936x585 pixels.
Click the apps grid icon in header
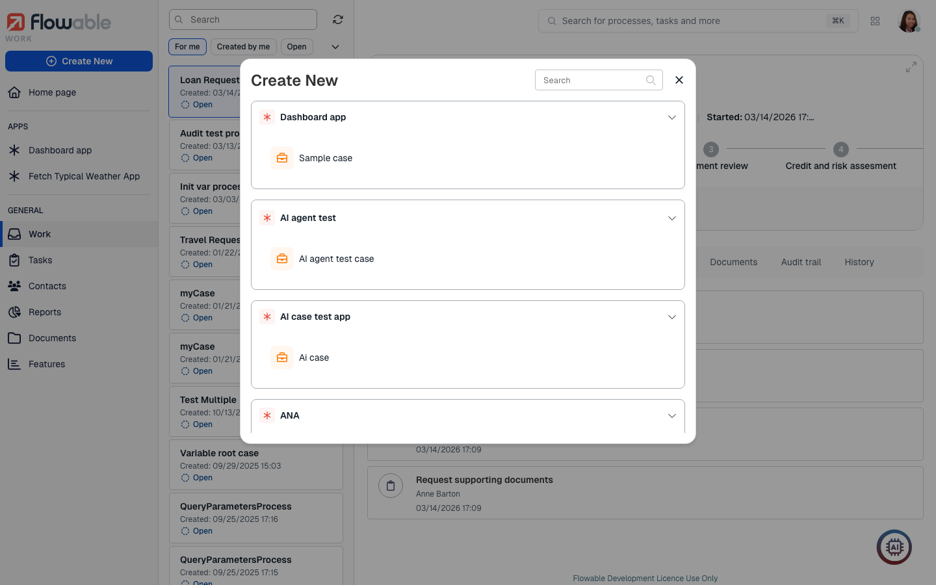(x=875, y=21)
